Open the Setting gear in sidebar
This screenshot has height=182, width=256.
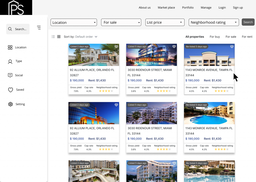pos(10,104)
